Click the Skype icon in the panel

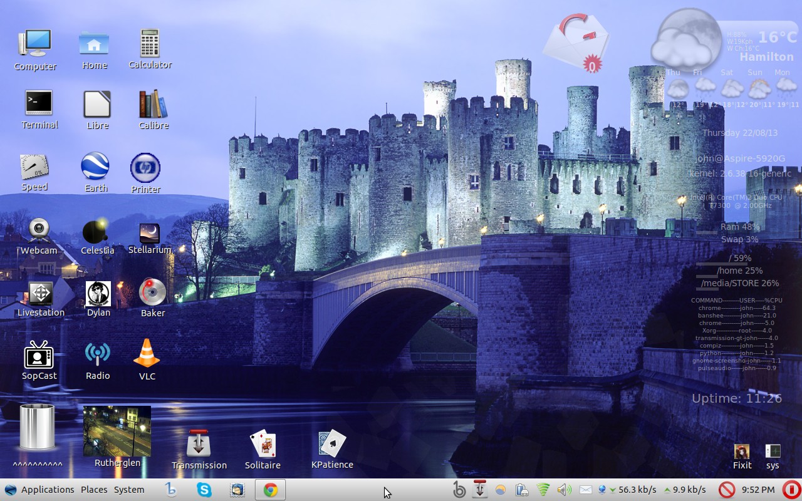click(204, 490)
